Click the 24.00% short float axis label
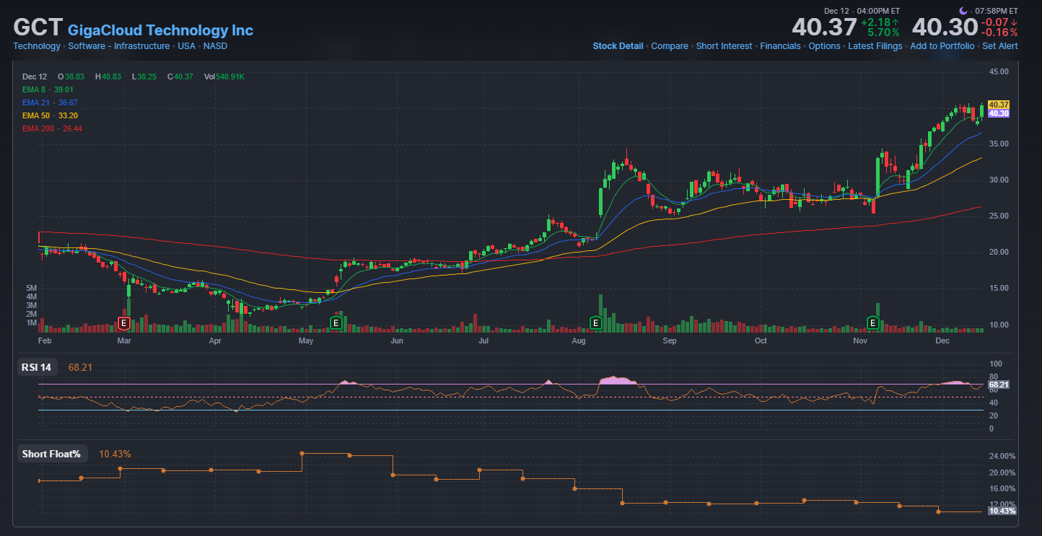Image resolution: width=1042 pixels, height=536 pixels. click(x=1002, y=456)
